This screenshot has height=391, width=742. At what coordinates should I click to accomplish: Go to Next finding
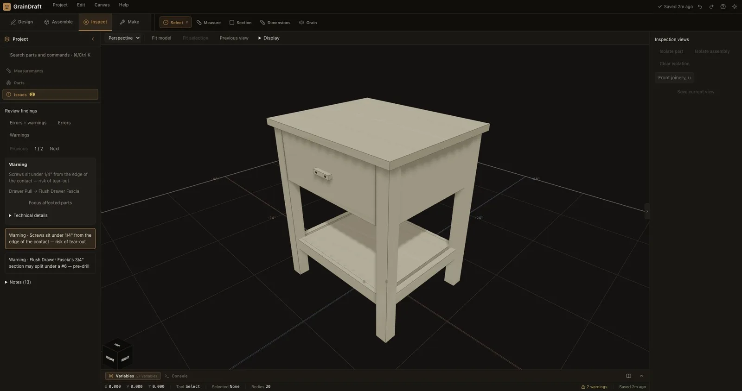54,149
